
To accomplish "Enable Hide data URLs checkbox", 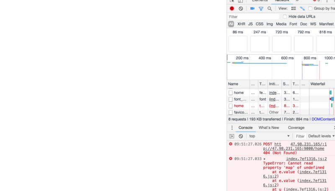I will [285, 17].
